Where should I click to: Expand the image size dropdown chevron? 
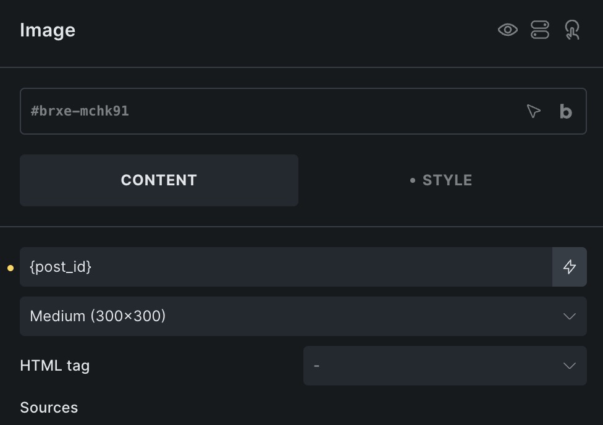570,316
